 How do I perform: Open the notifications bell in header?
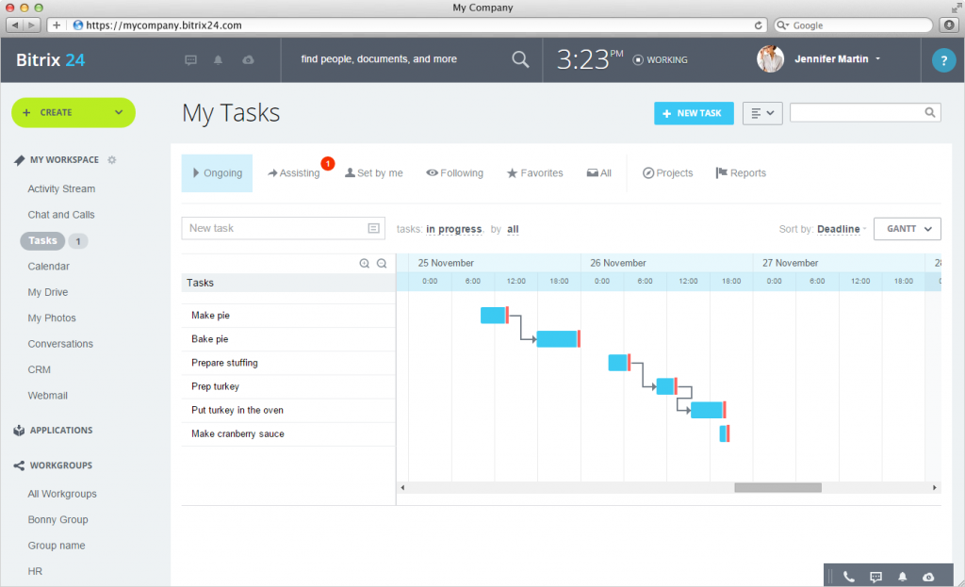point(219,59)
